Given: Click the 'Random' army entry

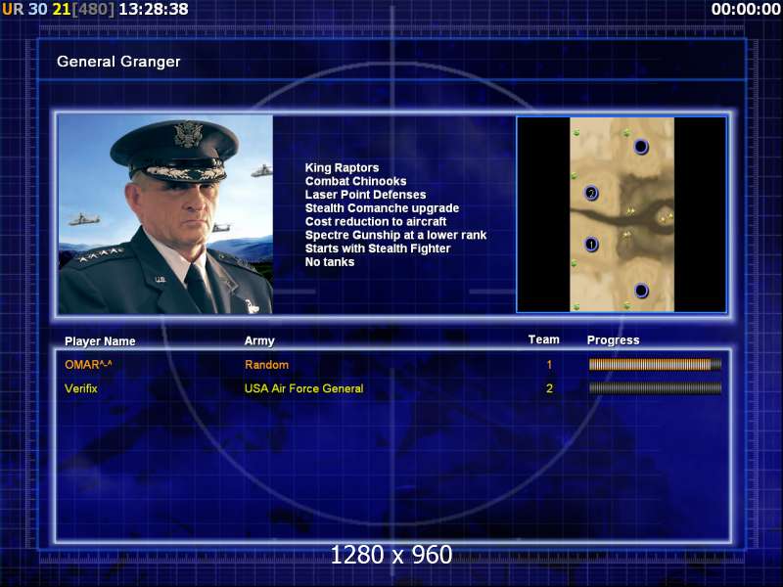Looking at the screenshot, I should (x=266, y=365).
